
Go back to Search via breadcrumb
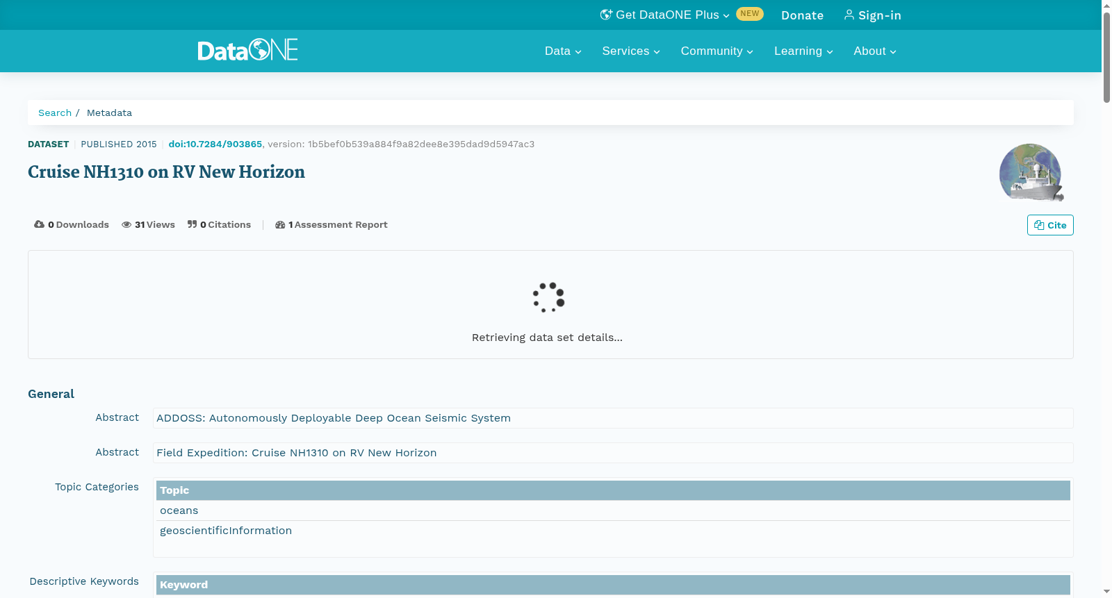click(x=55, y=113)
